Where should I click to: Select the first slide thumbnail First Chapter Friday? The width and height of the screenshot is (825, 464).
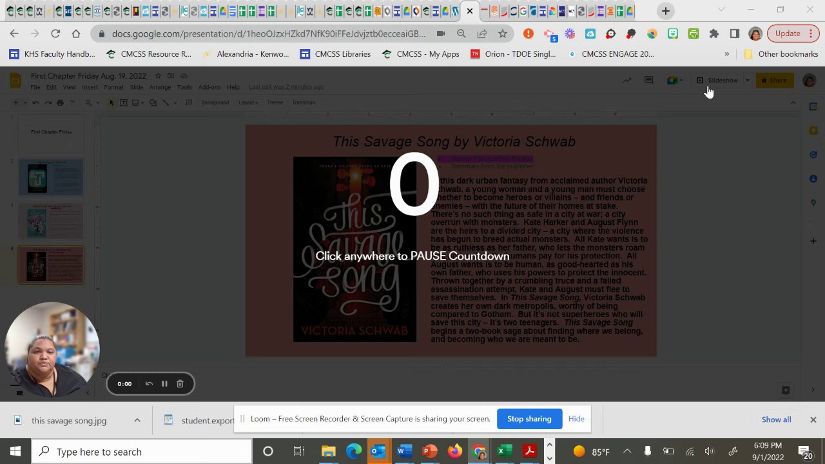click(x=52, y=132)
